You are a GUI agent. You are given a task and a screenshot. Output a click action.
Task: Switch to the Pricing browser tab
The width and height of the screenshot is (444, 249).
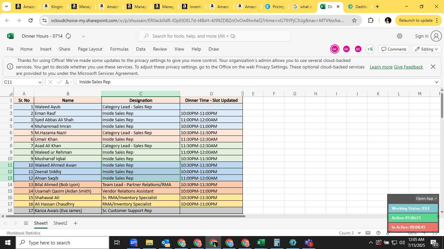275,6
